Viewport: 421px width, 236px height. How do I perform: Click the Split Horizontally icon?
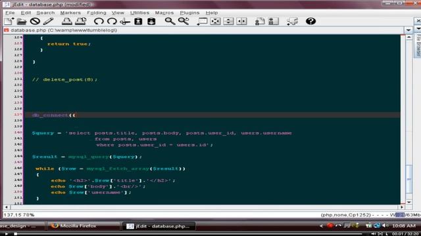click(228, 21)
